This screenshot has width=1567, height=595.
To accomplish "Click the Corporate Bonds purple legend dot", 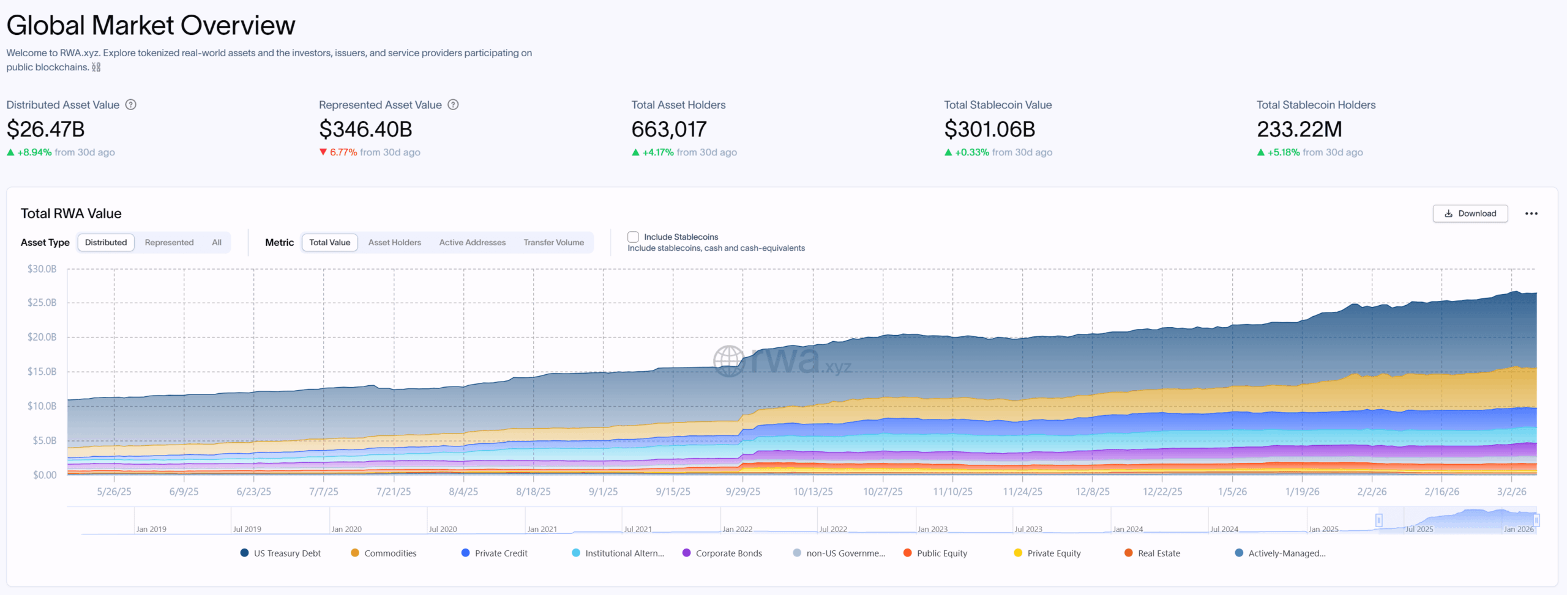I will click(x=687, y=553).
